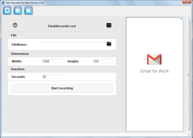Open help via the question mark icon
Image resolution: width=193 pixels, height=138 pixels.
(15, 25)
